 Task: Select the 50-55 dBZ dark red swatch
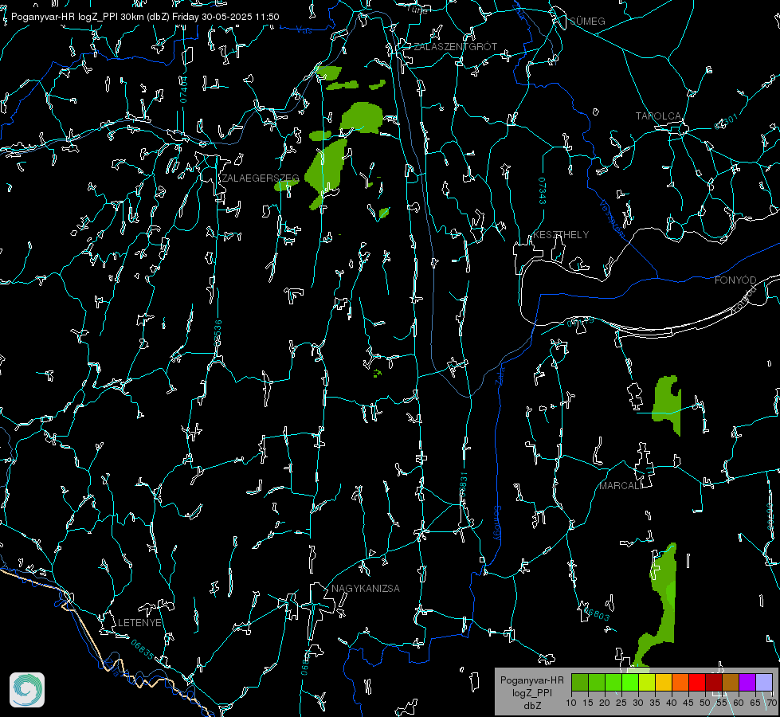pos(714,682)
